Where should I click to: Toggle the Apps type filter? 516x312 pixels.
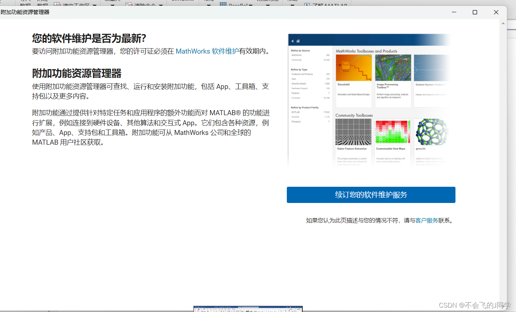click(x=294, y=79)
